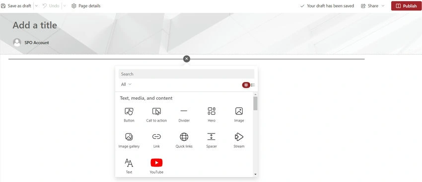Viewport: 422px width, 182px height.
Task: Click the 'Text, media, and content' heading
Action: pyautogui.click(x=146, y=98)
